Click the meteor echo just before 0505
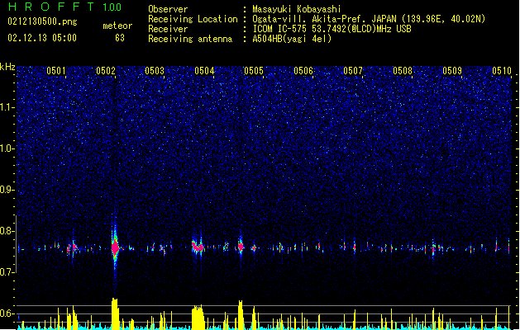520x330 pixels. (x=241, y=247)
